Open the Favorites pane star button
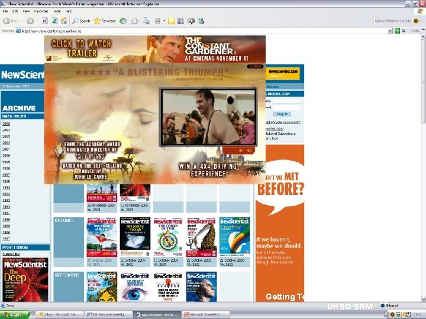426x319 pixels. pos(105,21)
